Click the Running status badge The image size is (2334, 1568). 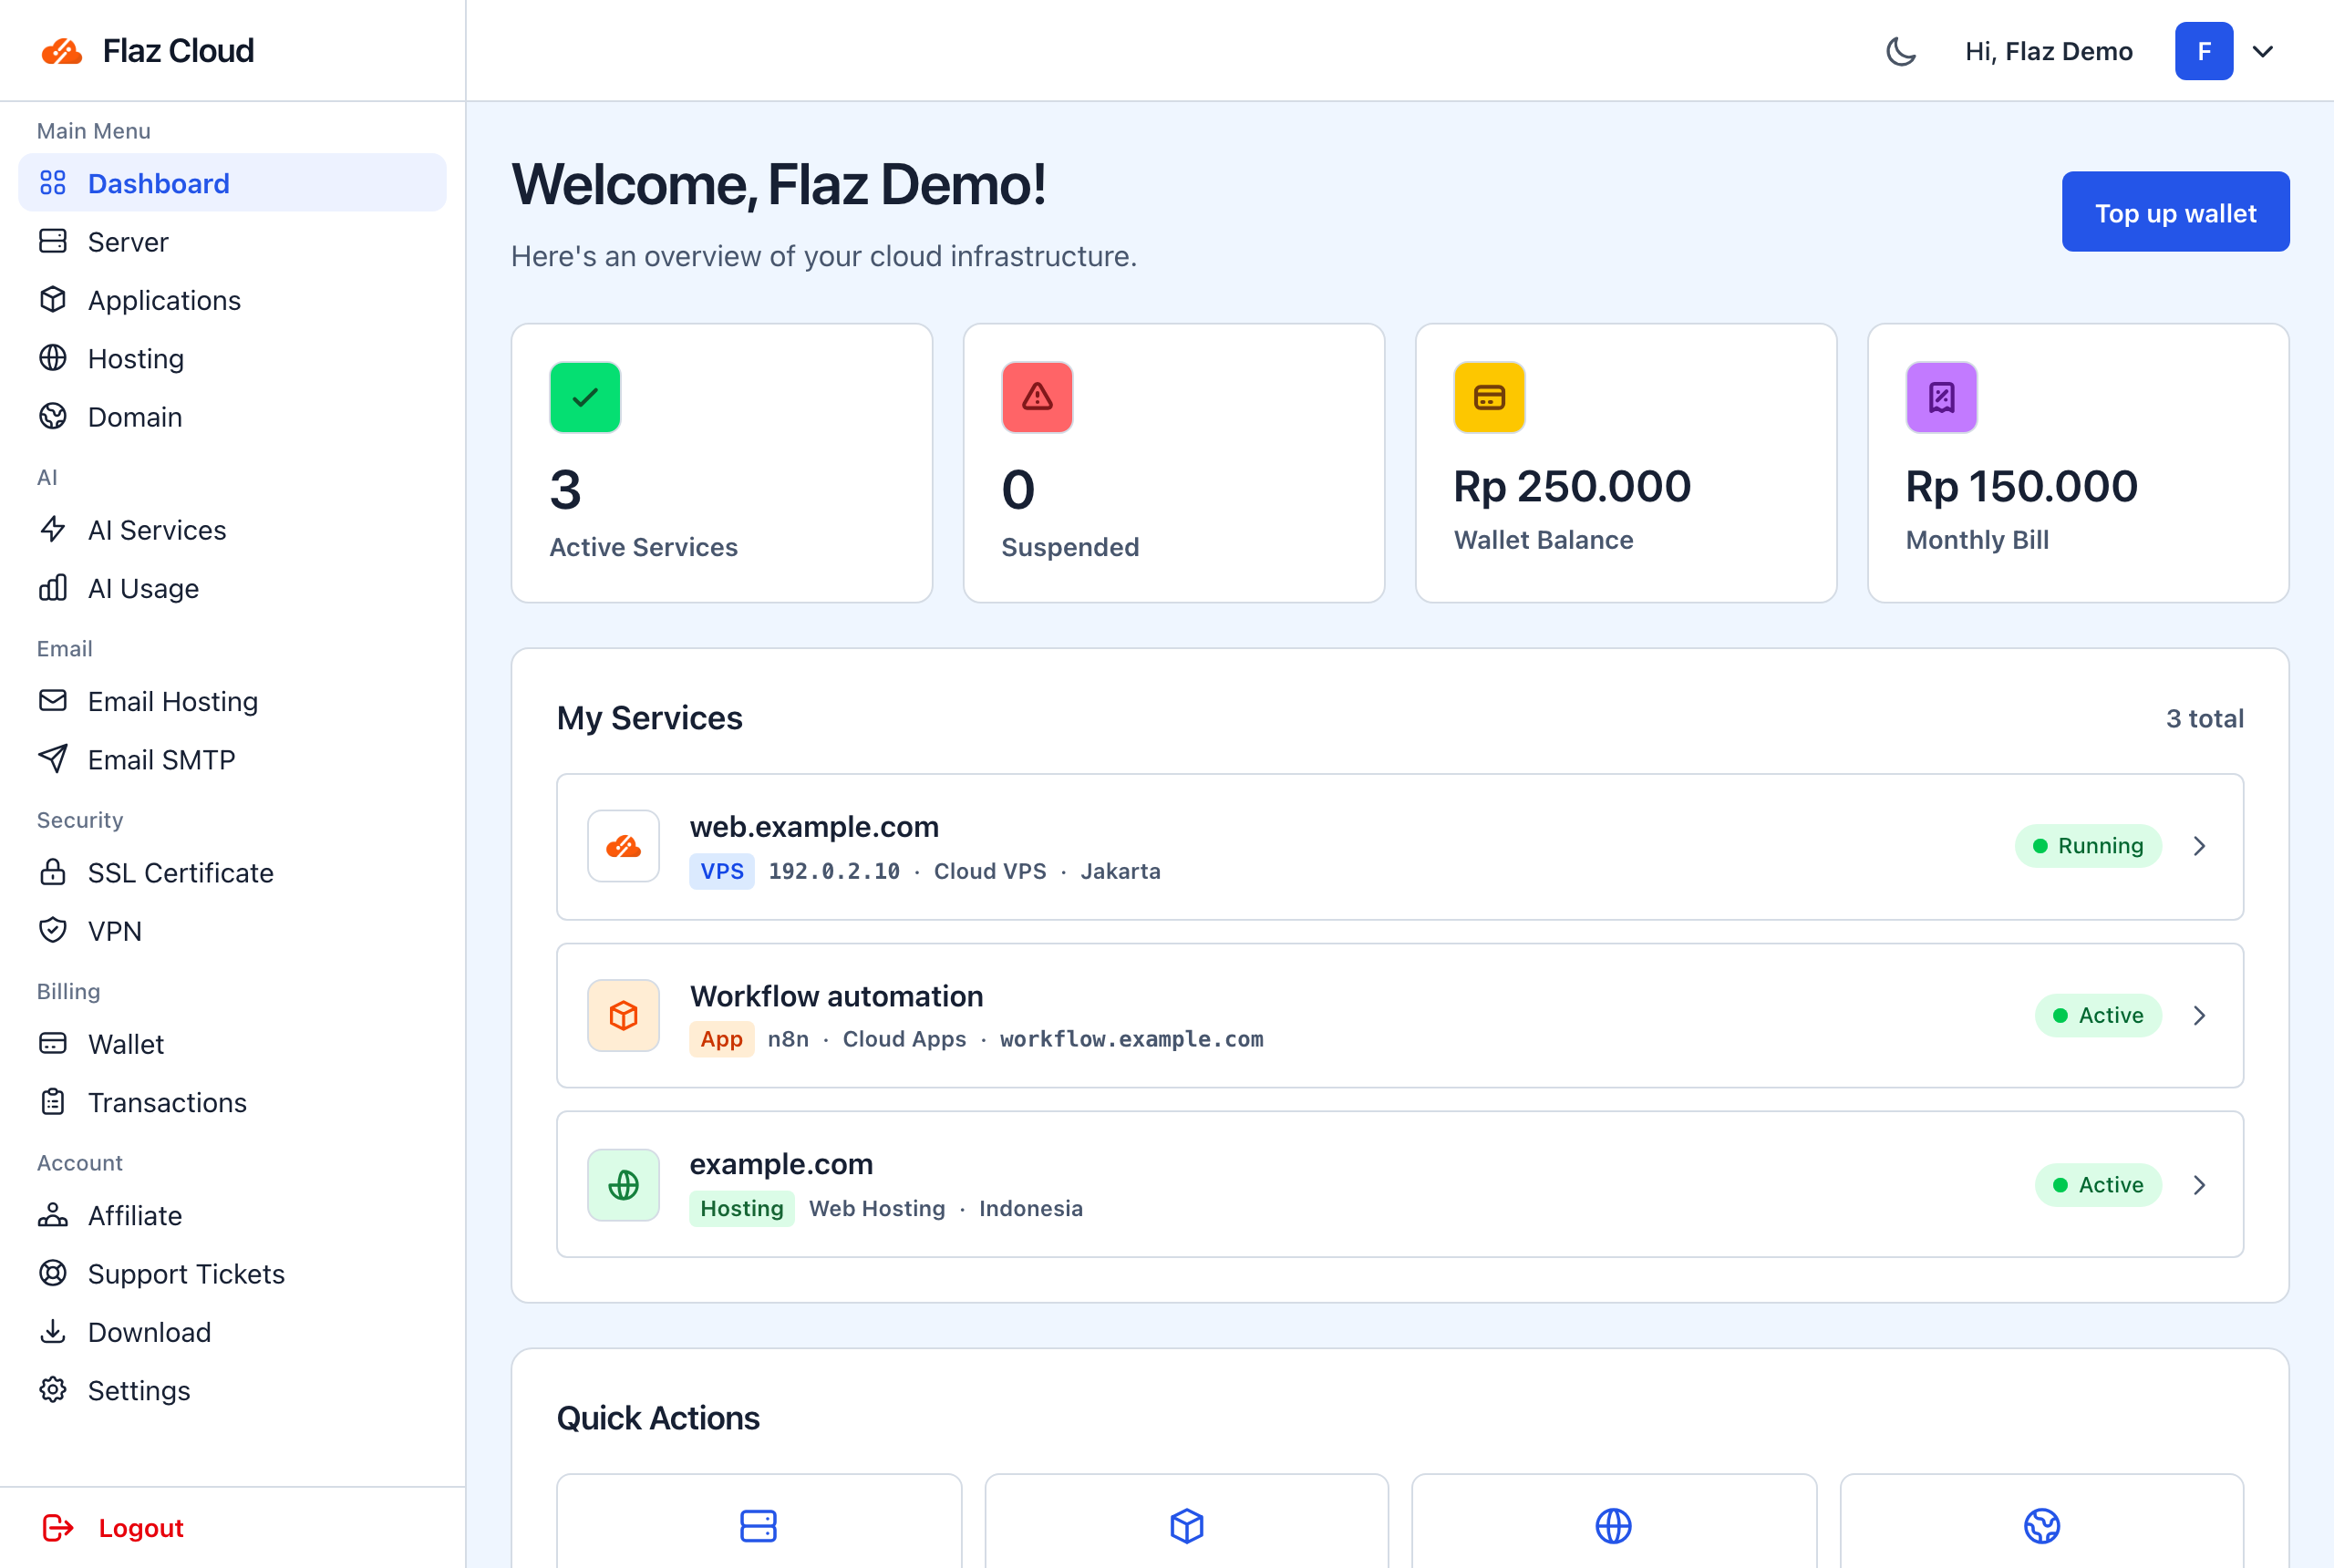tap(2087, 846)
